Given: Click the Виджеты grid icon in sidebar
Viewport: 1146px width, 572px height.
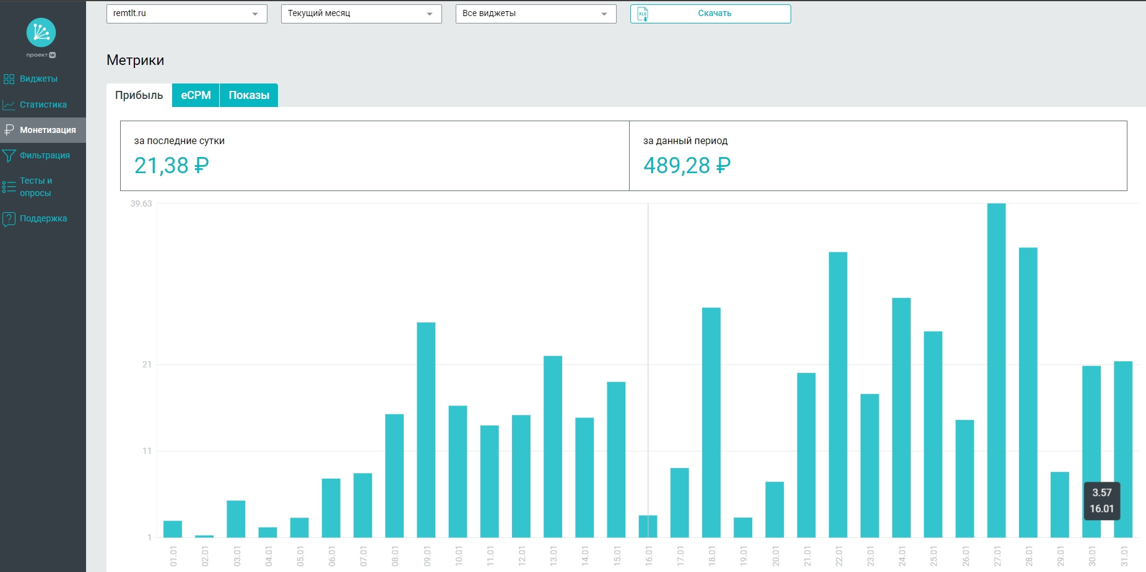Looking at the screenshot, I should tap(9, 79).
